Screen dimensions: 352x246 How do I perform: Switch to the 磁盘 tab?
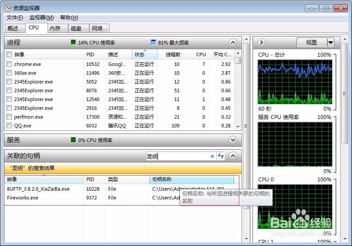[79, 29]
